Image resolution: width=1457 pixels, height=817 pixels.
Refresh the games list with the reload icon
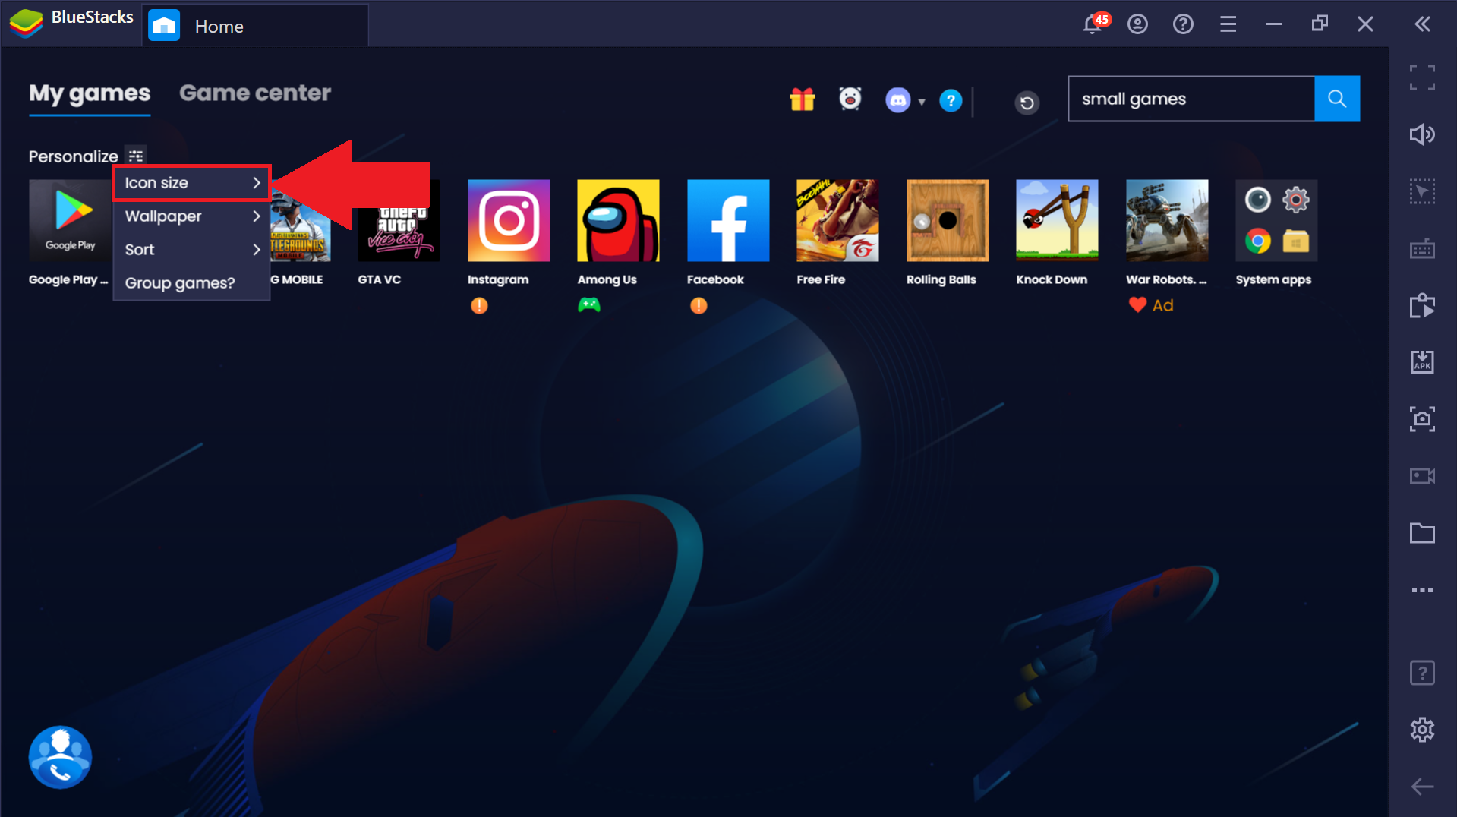pos(1027,103)
